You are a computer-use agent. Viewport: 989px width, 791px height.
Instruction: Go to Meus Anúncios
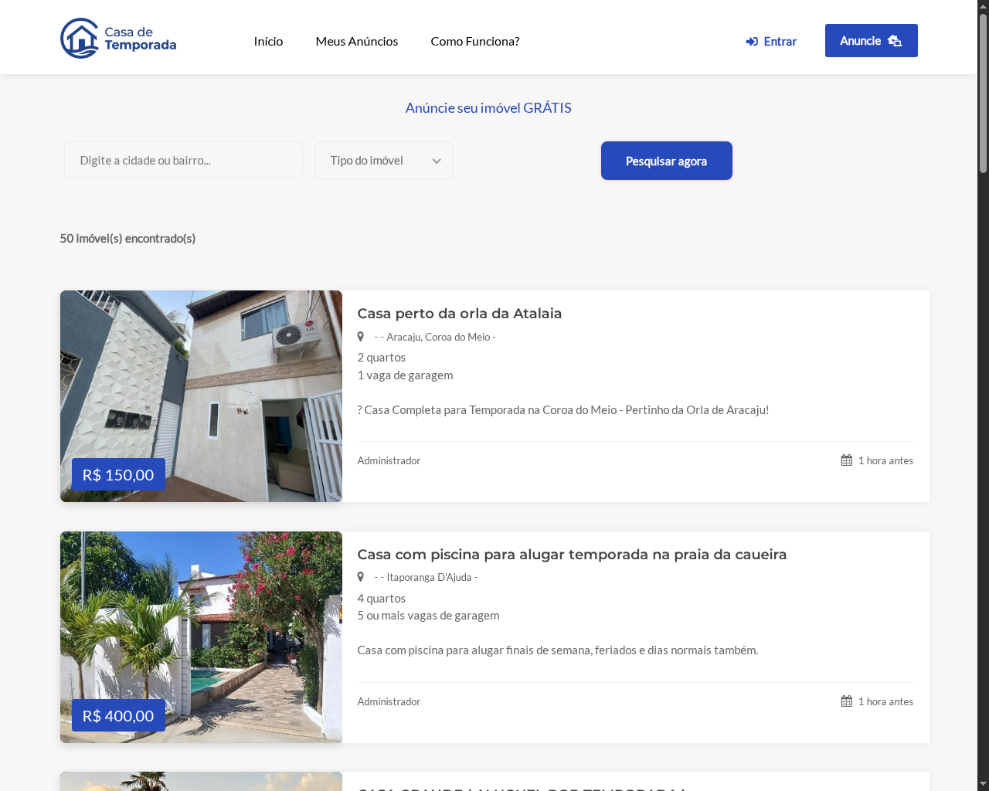(357, 42)
